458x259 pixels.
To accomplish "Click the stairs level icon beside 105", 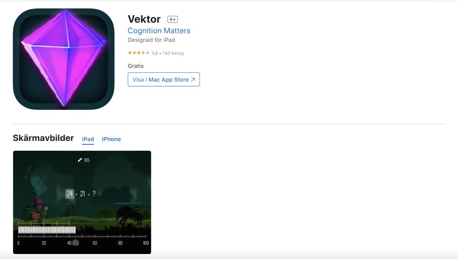I will coord(80,160).
